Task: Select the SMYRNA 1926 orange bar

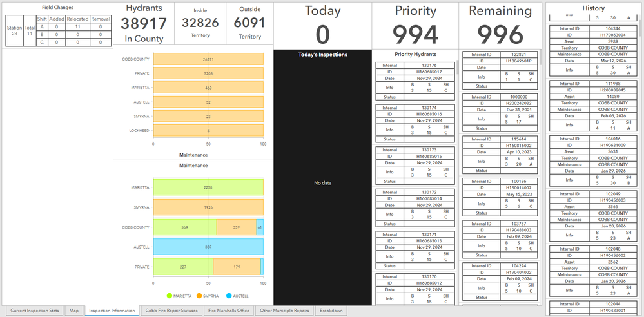Action: tap(208, 207)
